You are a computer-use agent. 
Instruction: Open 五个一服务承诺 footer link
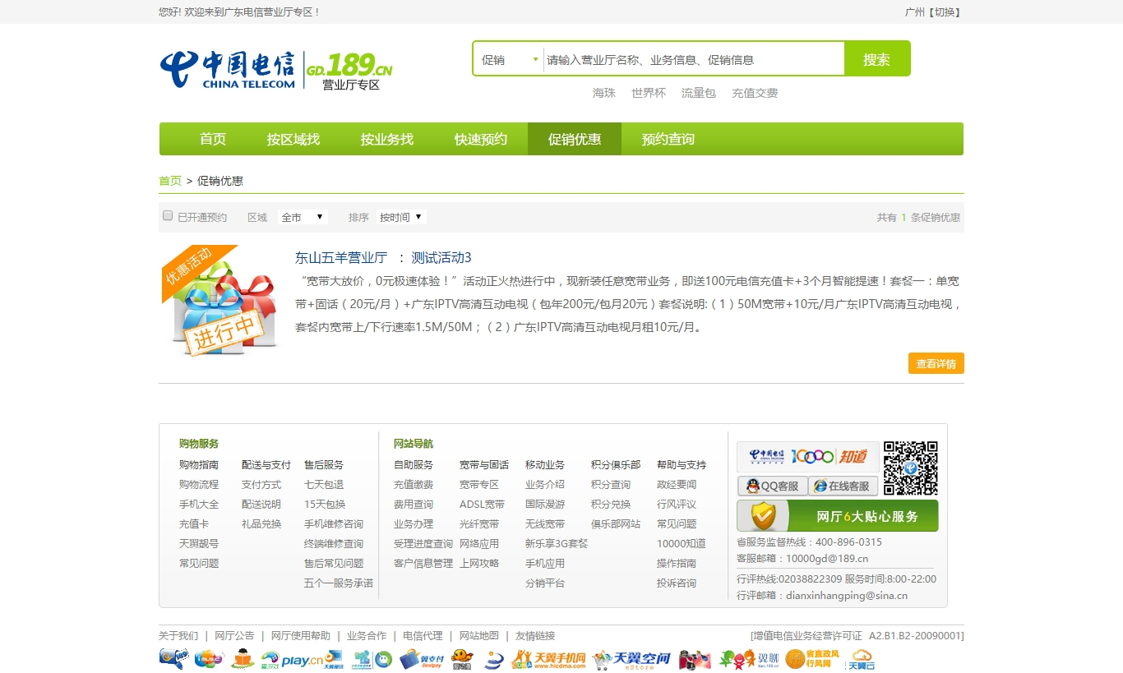click(339, 583)
